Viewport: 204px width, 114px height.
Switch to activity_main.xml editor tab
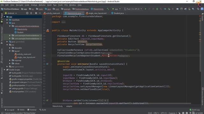[53, 13]
